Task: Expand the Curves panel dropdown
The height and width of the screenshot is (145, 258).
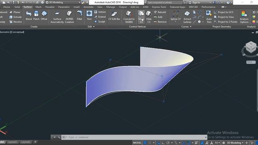Action: coord(186,27)
